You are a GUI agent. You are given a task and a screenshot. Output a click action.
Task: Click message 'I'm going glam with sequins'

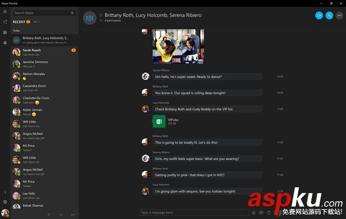pos(207,191)
